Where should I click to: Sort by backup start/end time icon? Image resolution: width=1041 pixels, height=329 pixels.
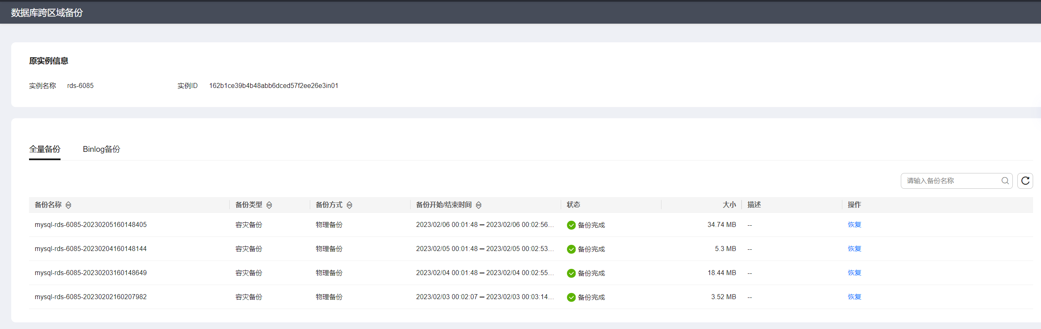479,205
